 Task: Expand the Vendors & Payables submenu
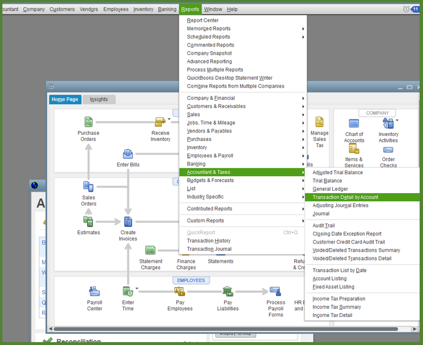[303, 131]
